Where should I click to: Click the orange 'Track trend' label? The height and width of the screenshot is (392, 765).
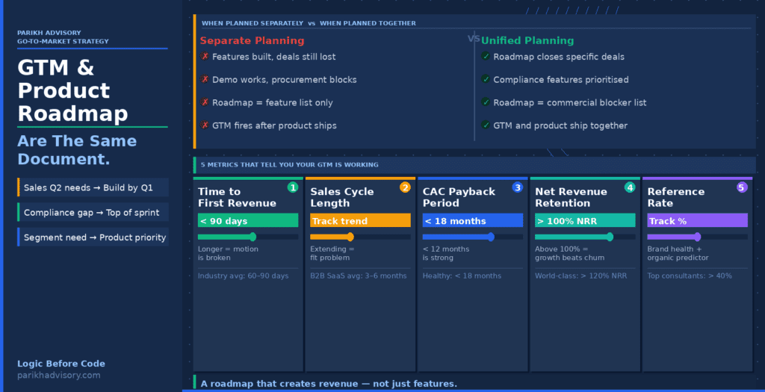coord(360,221)
